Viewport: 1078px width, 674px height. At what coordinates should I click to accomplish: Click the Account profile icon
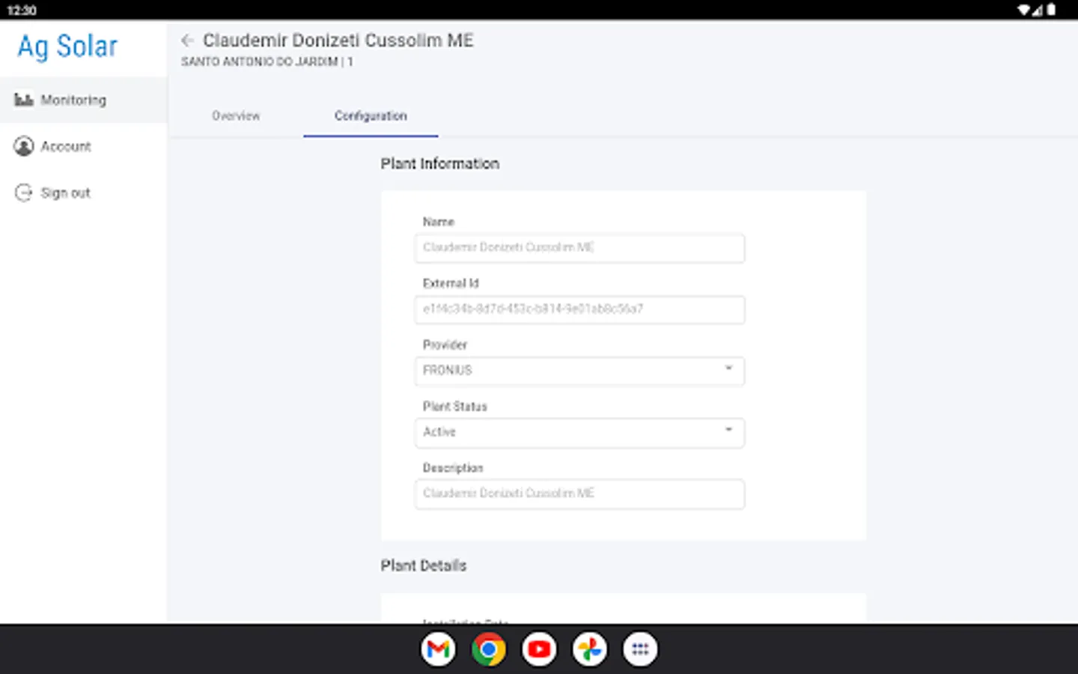tap(24, 146)
